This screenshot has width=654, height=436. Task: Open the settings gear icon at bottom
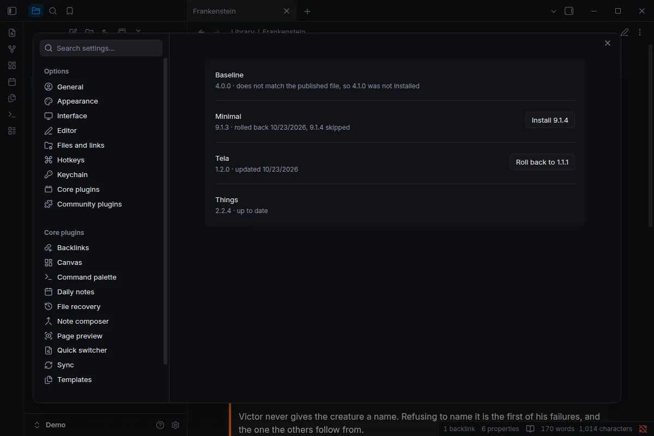pos(175,425)
